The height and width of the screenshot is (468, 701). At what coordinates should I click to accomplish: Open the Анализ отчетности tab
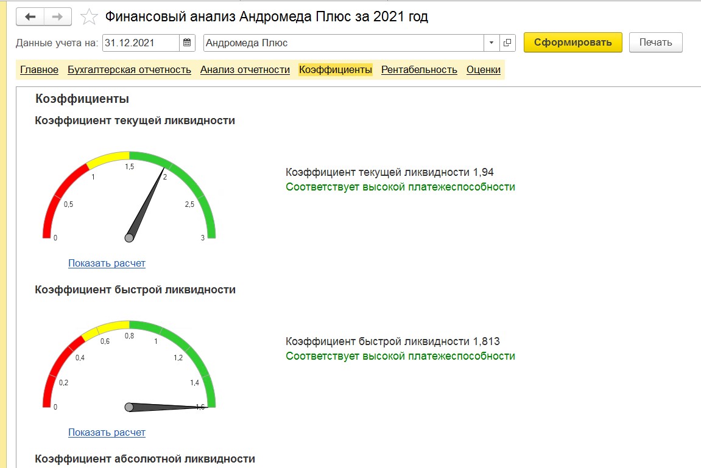(x=245, y=69)
